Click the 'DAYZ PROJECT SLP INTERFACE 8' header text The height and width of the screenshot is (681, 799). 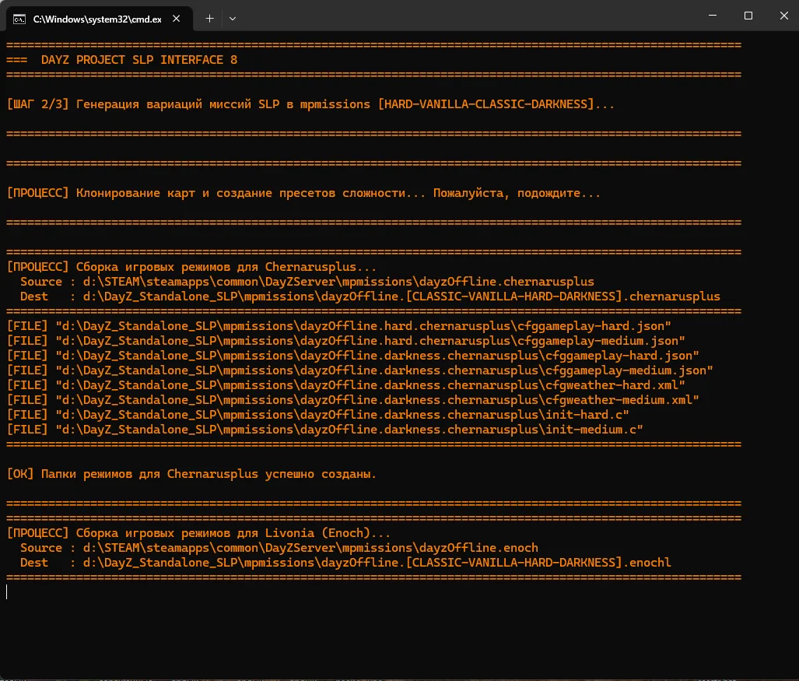139,60
